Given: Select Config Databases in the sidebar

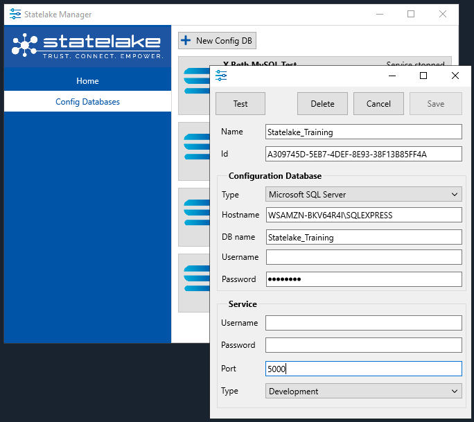Looking at the screenshot, I should 87,102.
